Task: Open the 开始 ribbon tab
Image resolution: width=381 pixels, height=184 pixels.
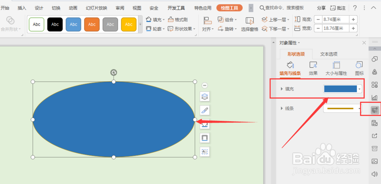Action: pyautogui.click(x=5, y=8)
